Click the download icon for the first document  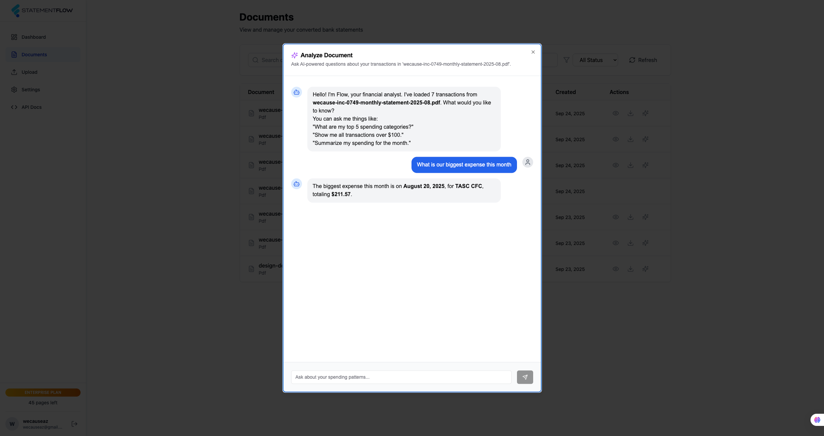(x=630, y=113)
